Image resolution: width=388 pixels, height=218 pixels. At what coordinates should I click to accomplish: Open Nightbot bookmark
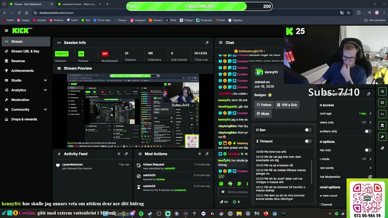[235, 20]
